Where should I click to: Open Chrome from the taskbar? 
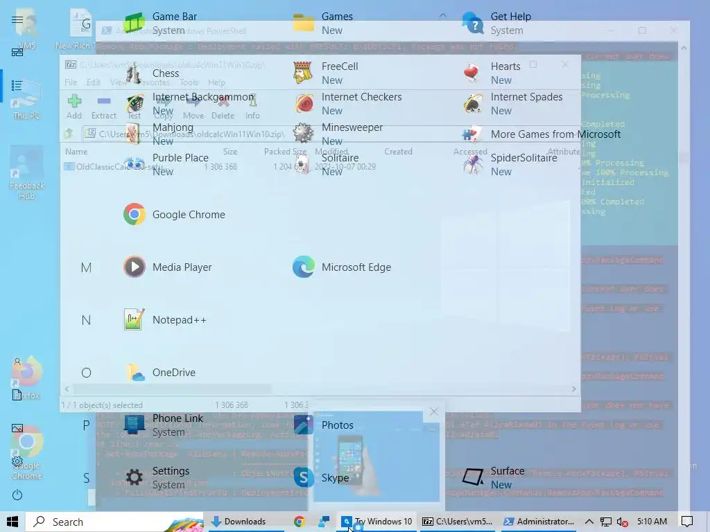tap(300, 522)
